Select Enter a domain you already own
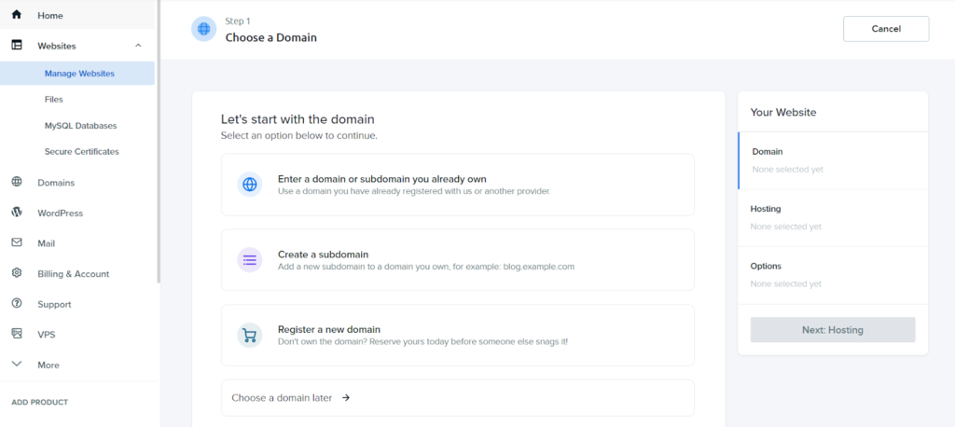This screenshot has width=955, height=427. tap(457, 185)
